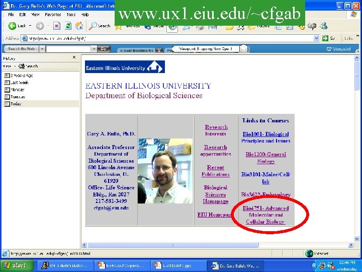Click the cfgab@eiu.edu email address
Screen dimensions: 362x272
pyautogui.click(x=111, y=208)
